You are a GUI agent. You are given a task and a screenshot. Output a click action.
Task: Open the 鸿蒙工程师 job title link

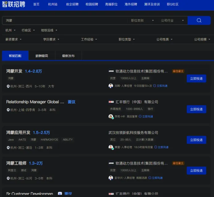[x=16, y=163]
